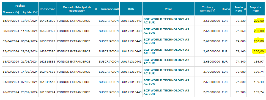Sort by Liquidación date column arrows

[37, 12]
